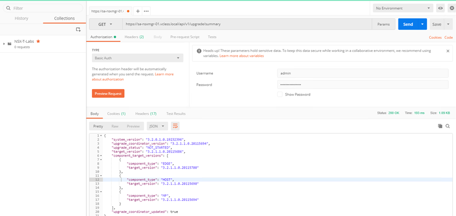Select the request Headers (2) tab

coord(134,37)
